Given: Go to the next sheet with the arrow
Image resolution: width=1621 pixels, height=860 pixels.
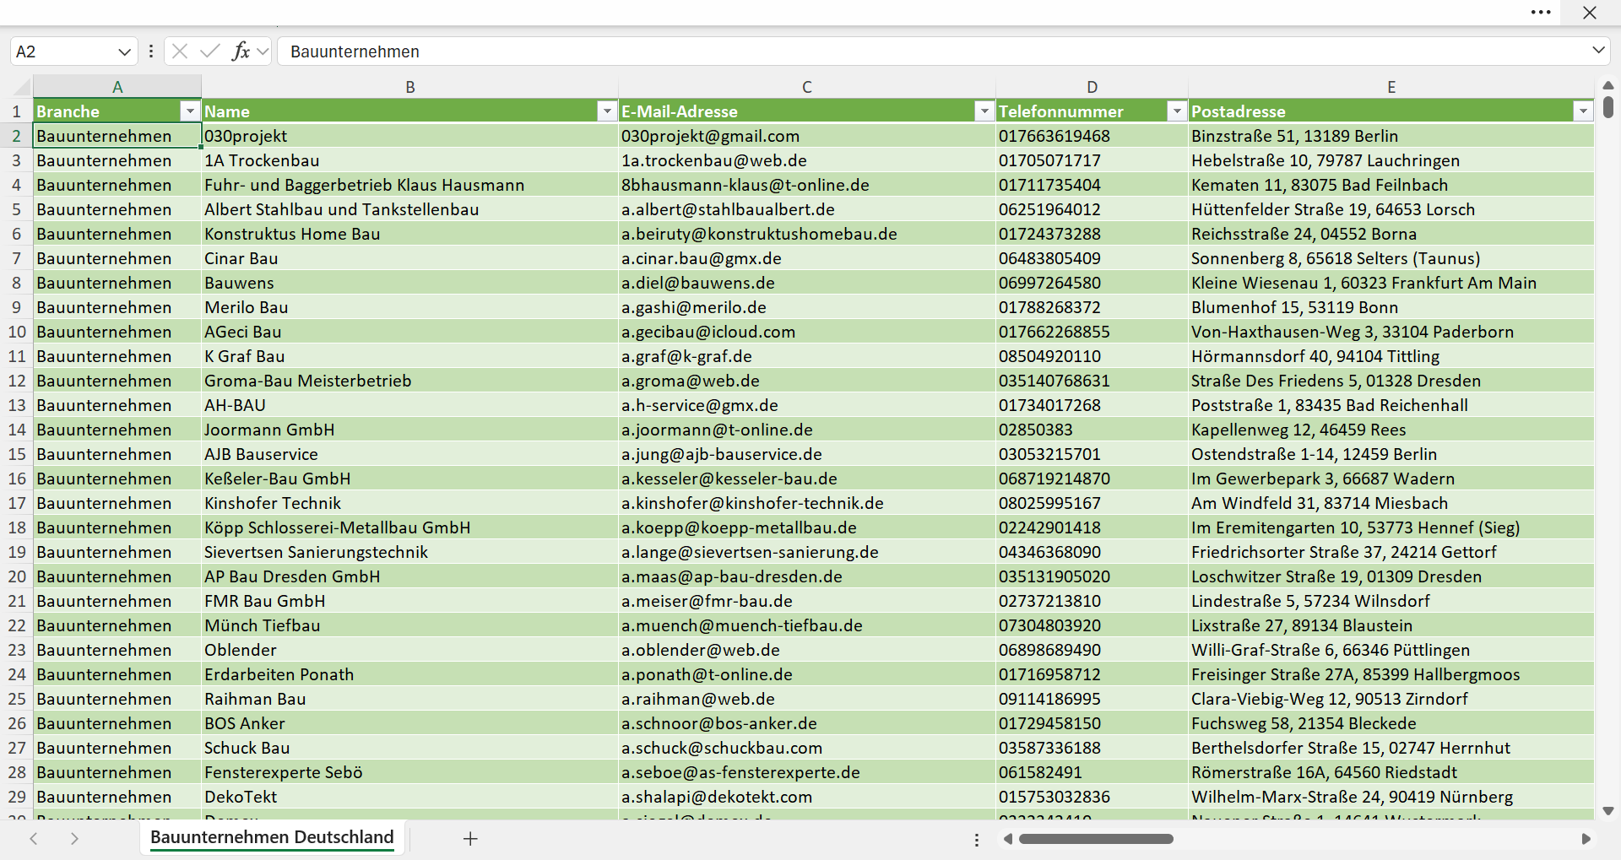Looking at the screenshot, I should pyautogui.click(x=74, y=839).
